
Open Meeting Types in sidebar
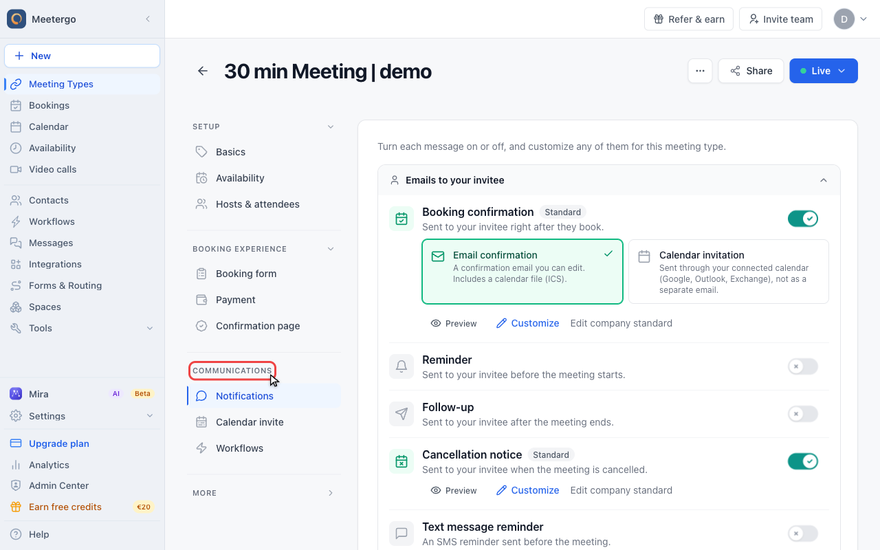(82, 84)
